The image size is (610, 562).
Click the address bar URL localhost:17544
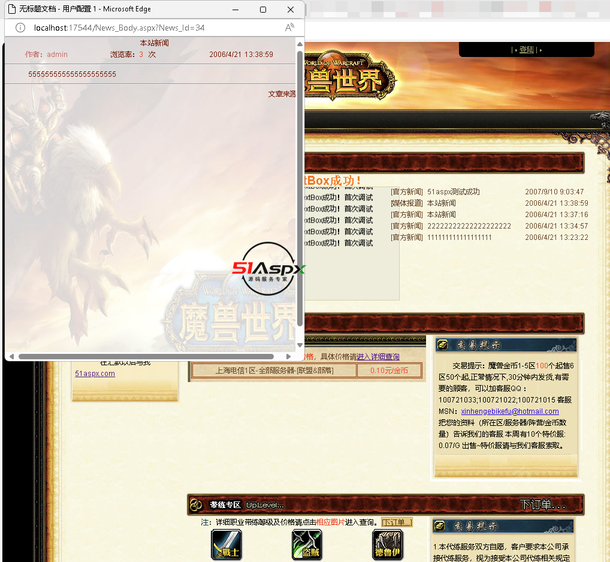point(119,28)
